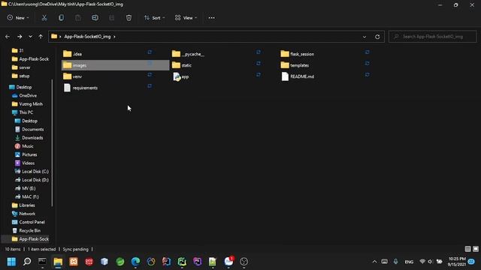Open the chat app with red badge
The image size is (481, 270).
(x=228, y=261)
